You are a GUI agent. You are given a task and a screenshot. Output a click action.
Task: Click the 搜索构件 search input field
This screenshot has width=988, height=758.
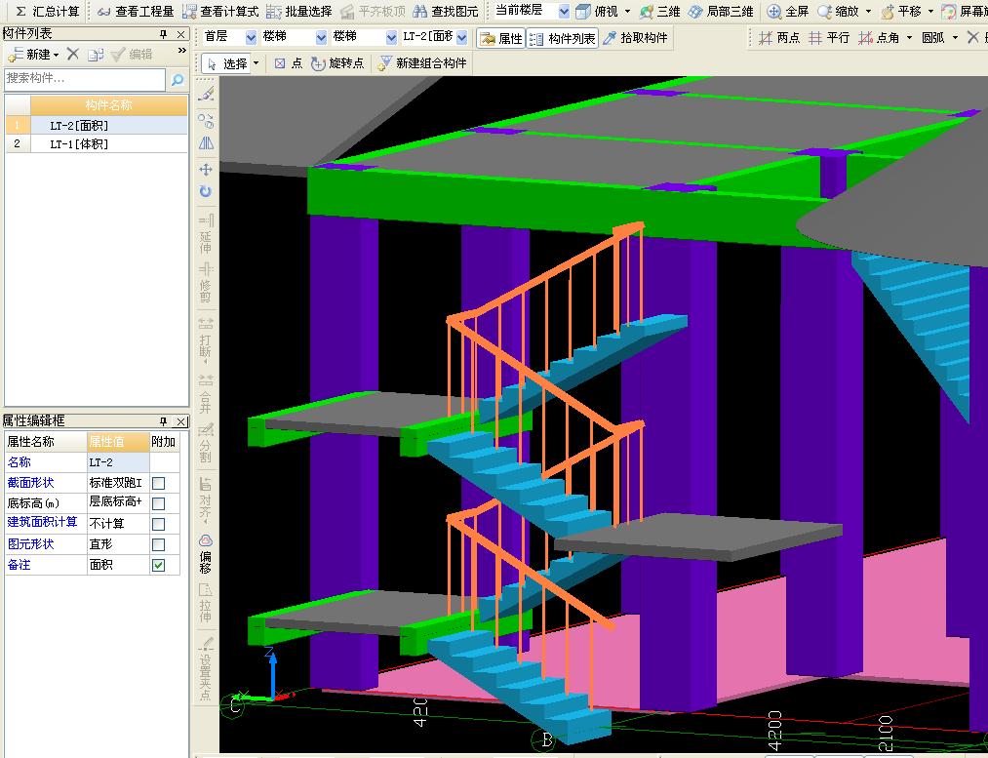[x=84, y=79]
